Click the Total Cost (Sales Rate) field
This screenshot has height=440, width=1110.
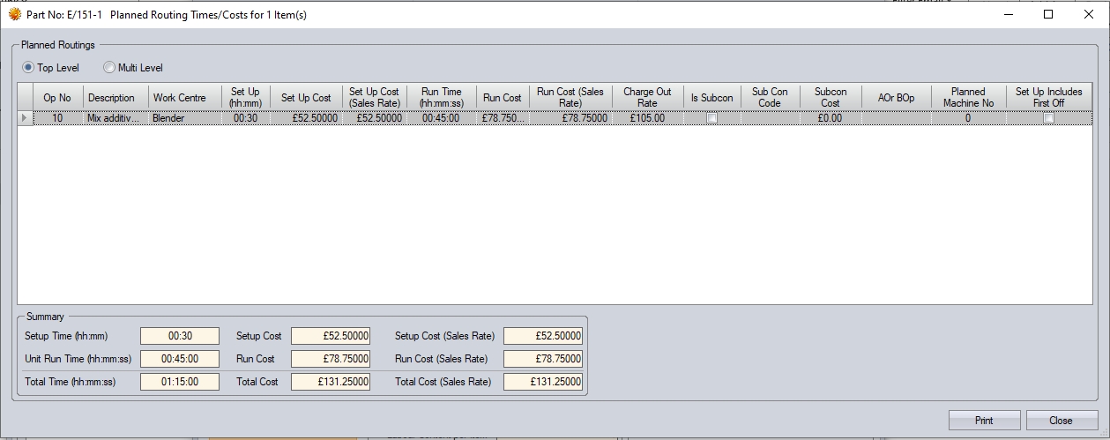(x=543, y=382)
